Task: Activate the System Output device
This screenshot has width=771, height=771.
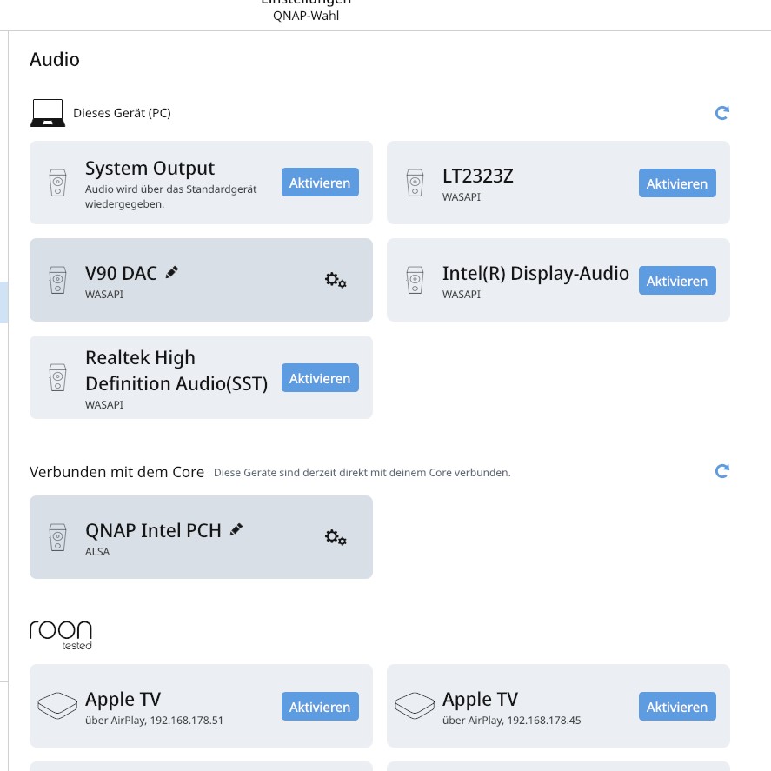Action: click(320, 183)
